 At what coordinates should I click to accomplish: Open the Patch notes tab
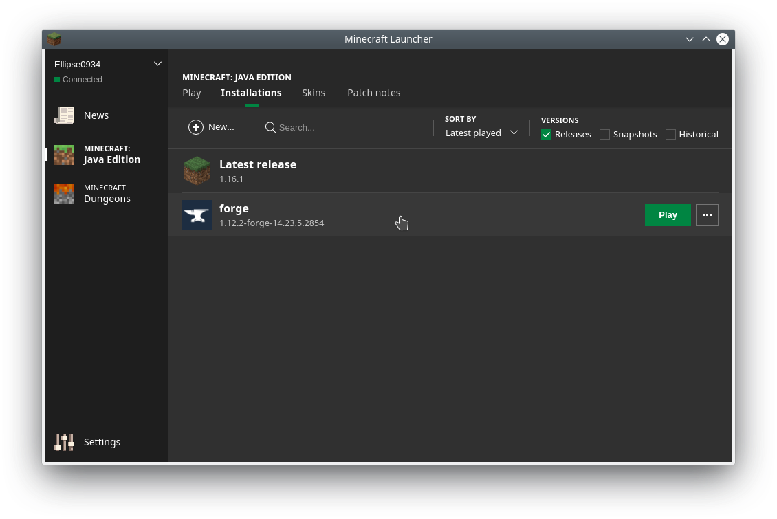[373, 93]
